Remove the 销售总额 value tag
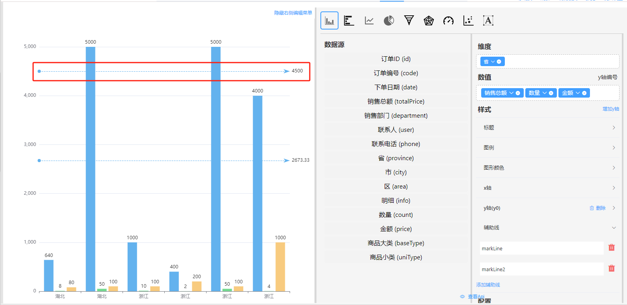 click(x=518, y=93)
